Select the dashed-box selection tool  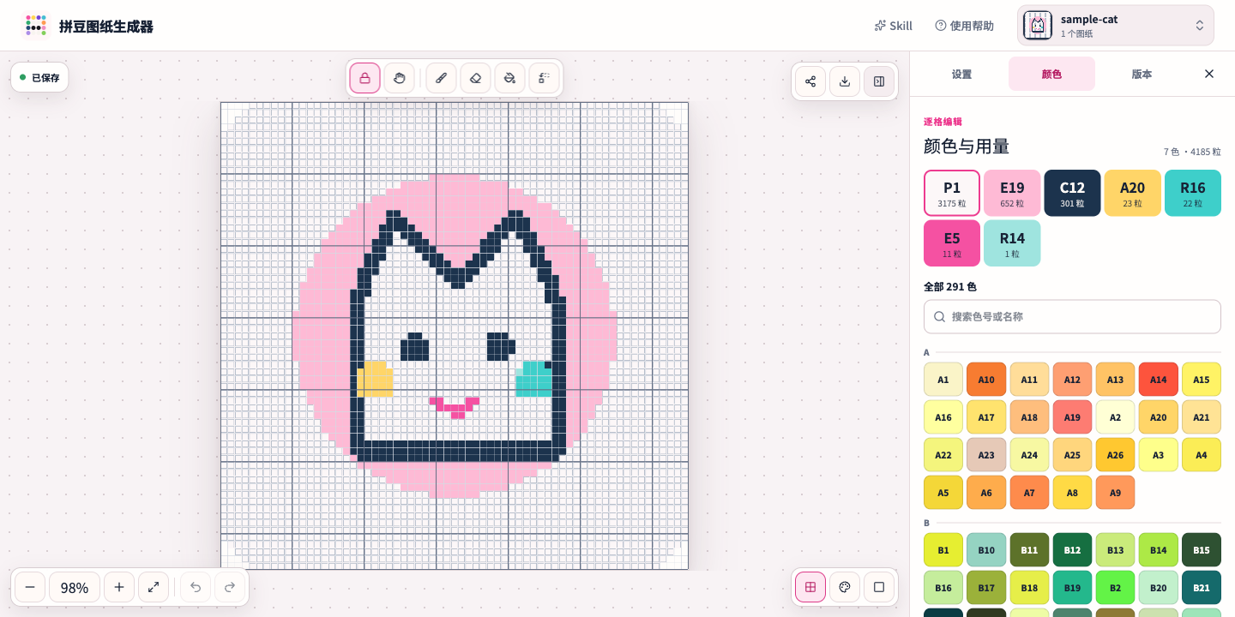[544, 78]
